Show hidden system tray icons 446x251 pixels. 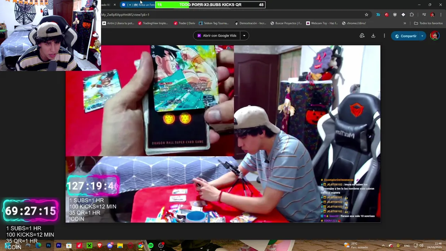[x=383, y=245]
